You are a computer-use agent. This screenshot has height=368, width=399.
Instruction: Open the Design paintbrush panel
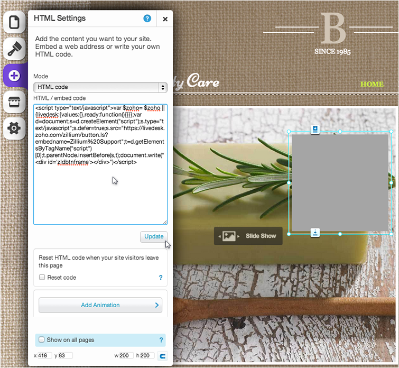point(14,49)
